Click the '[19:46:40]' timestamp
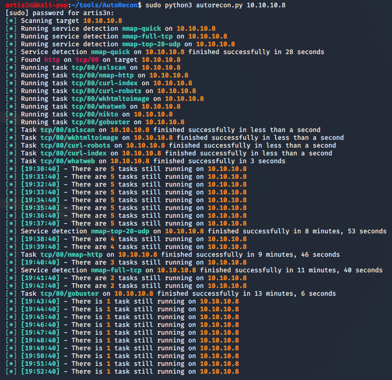 40,324
